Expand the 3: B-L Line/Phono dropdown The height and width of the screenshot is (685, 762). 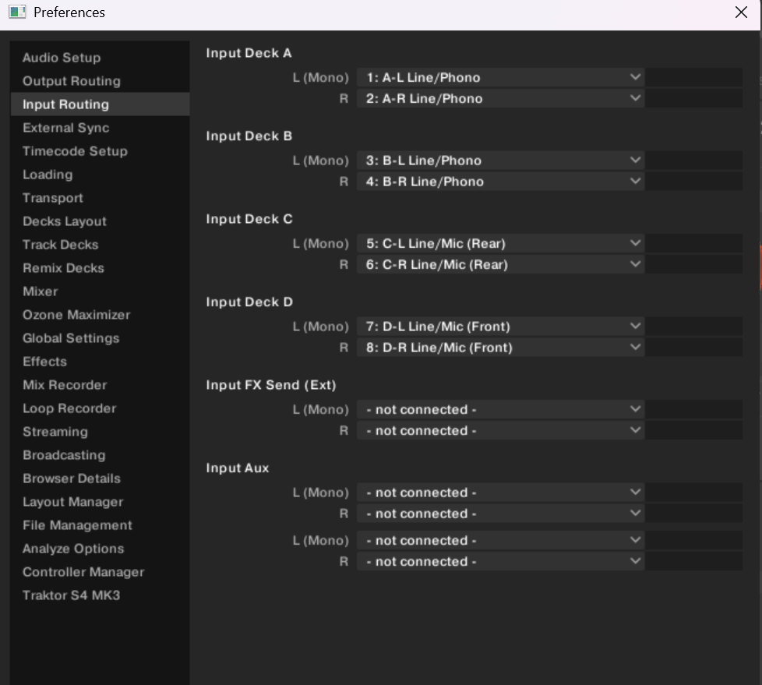click(x=500, y=161)
